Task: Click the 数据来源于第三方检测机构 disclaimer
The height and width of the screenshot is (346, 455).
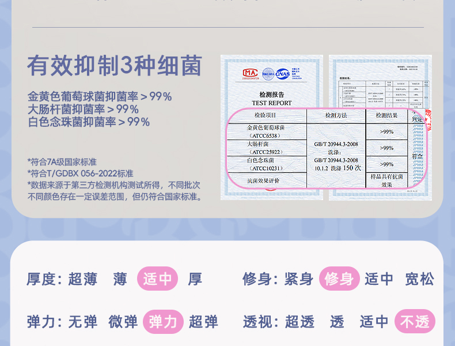Action: click(115, 191)
